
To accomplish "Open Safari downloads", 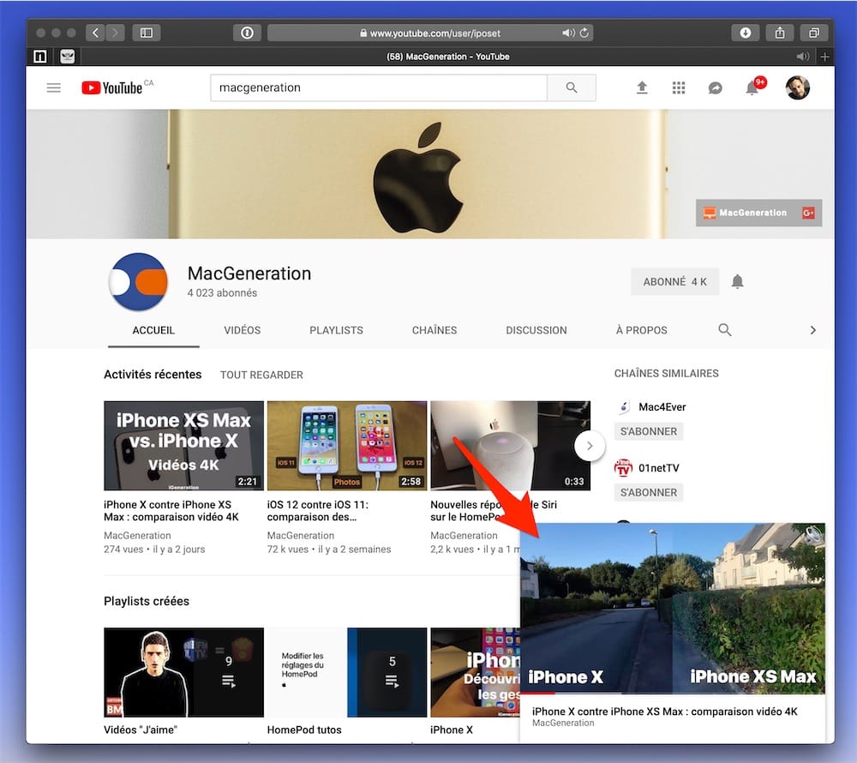I will (745, 33).
